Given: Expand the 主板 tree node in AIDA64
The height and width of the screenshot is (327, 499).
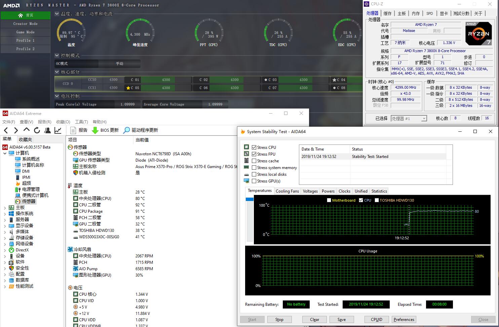Looking at the screenshot, I should 5,208.
